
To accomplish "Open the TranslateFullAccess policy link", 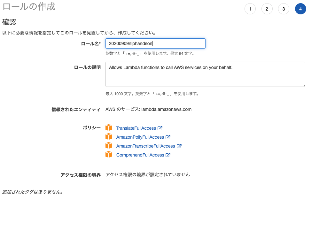I will 136,128.
